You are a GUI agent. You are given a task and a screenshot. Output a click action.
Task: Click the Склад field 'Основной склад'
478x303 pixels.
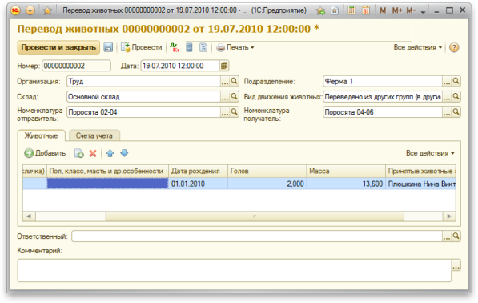coord(143,97)
